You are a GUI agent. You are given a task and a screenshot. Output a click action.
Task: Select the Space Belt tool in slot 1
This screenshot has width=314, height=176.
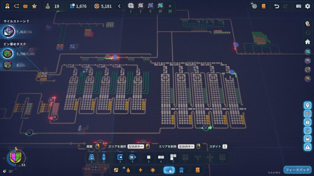point(91,158)
